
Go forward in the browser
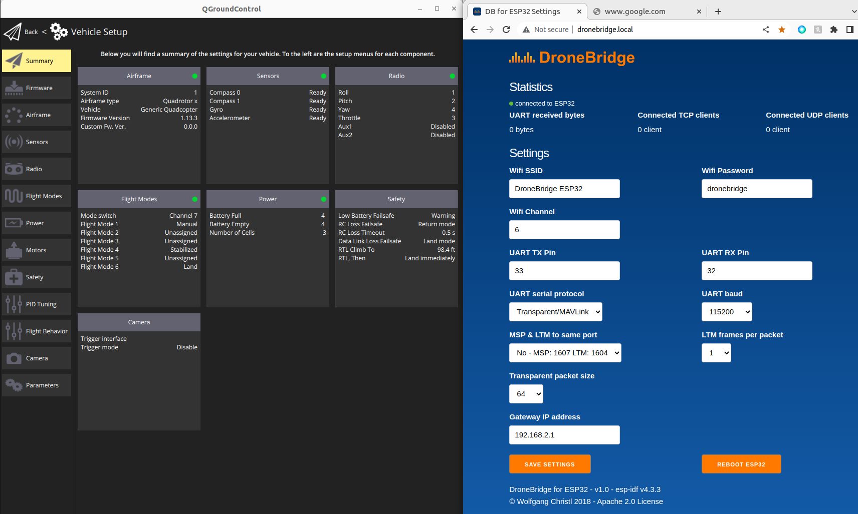click(x=490, y=30)
